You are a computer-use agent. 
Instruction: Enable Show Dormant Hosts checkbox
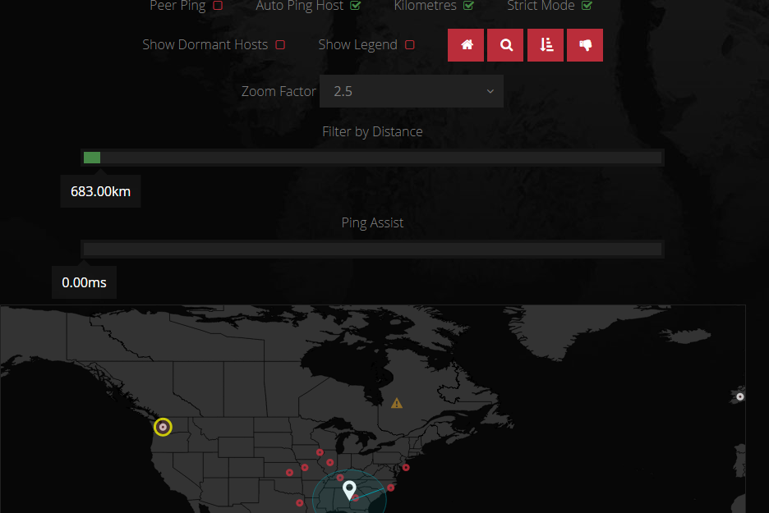280,45
